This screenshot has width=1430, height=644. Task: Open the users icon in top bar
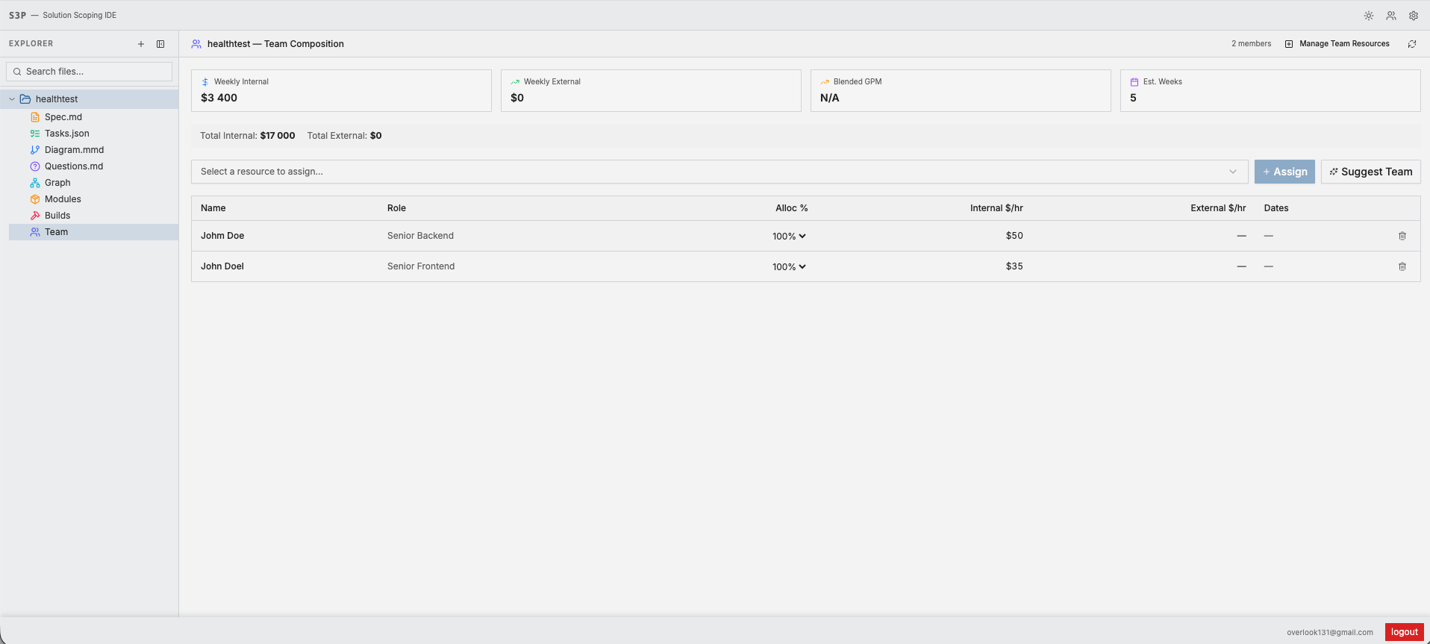pos(1391,16)
